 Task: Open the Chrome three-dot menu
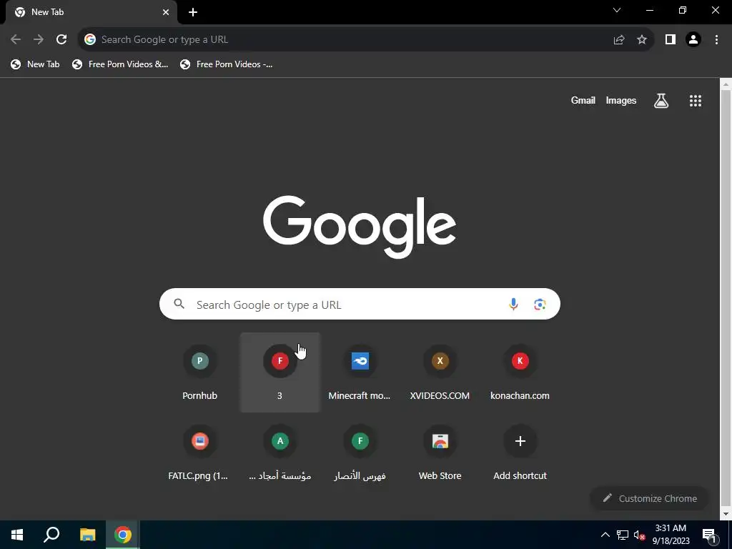click(716, 40)
